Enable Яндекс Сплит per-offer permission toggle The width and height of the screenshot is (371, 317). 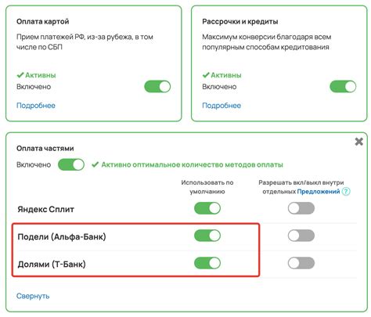(301, 208)
